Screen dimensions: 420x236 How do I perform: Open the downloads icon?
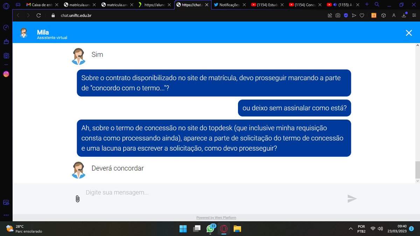(404, 15)
